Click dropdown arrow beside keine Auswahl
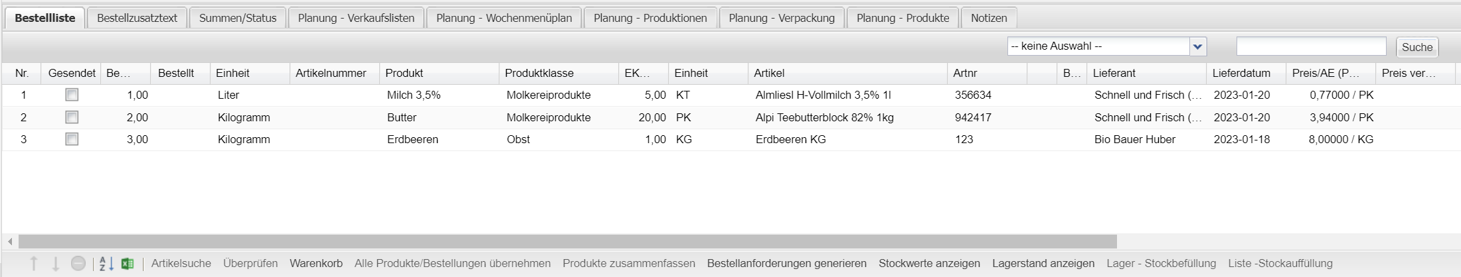 [1197, 46]
